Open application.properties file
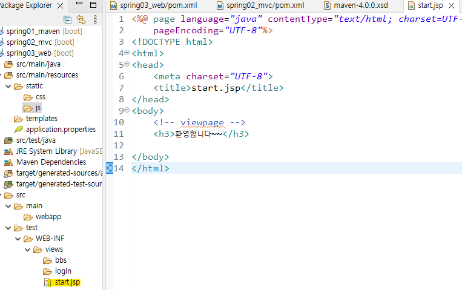The height and width of the screenshot is (290, 462). click(61, 130)
